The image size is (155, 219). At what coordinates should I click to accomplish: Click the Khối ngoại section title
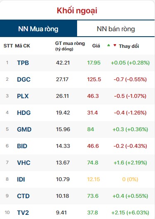click(77, 10)
